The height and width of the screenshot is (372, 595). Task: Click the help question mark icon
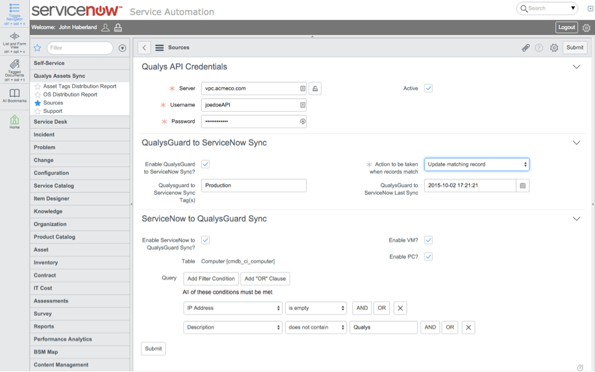pos(539,48)
